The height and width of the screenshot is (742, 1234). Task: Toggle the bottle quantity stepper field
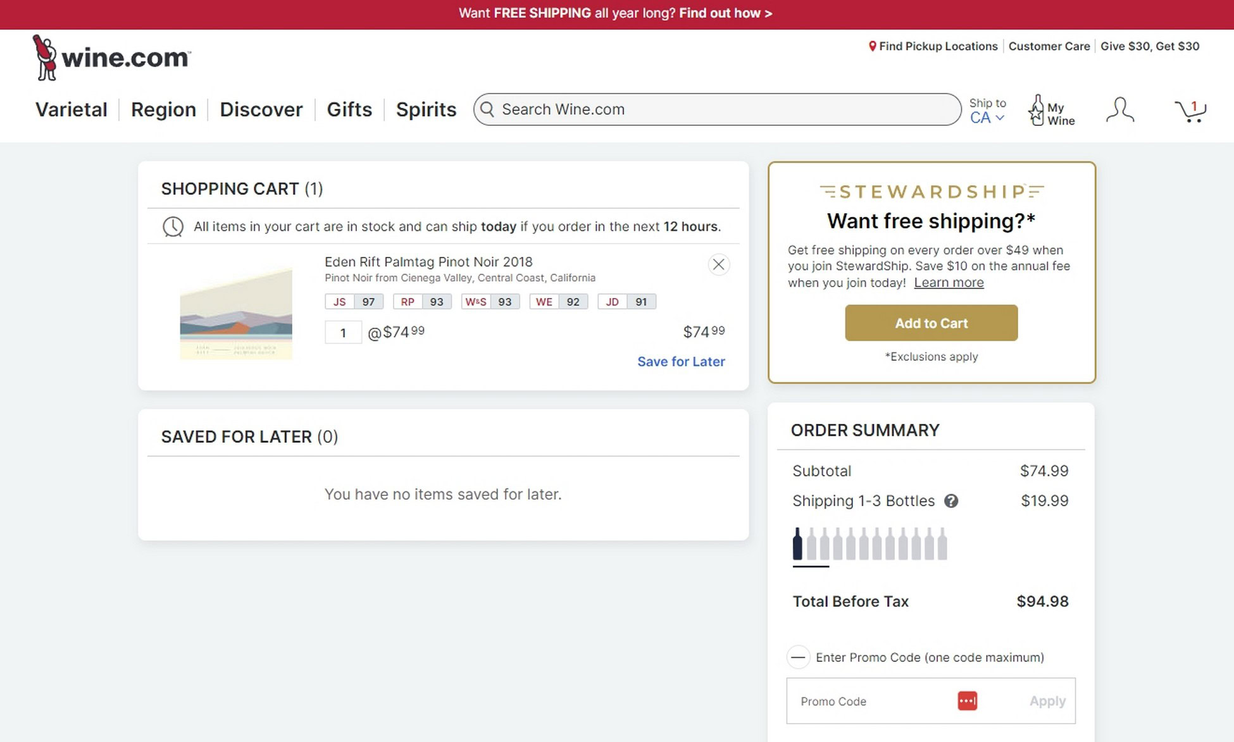tap(343, 331)
